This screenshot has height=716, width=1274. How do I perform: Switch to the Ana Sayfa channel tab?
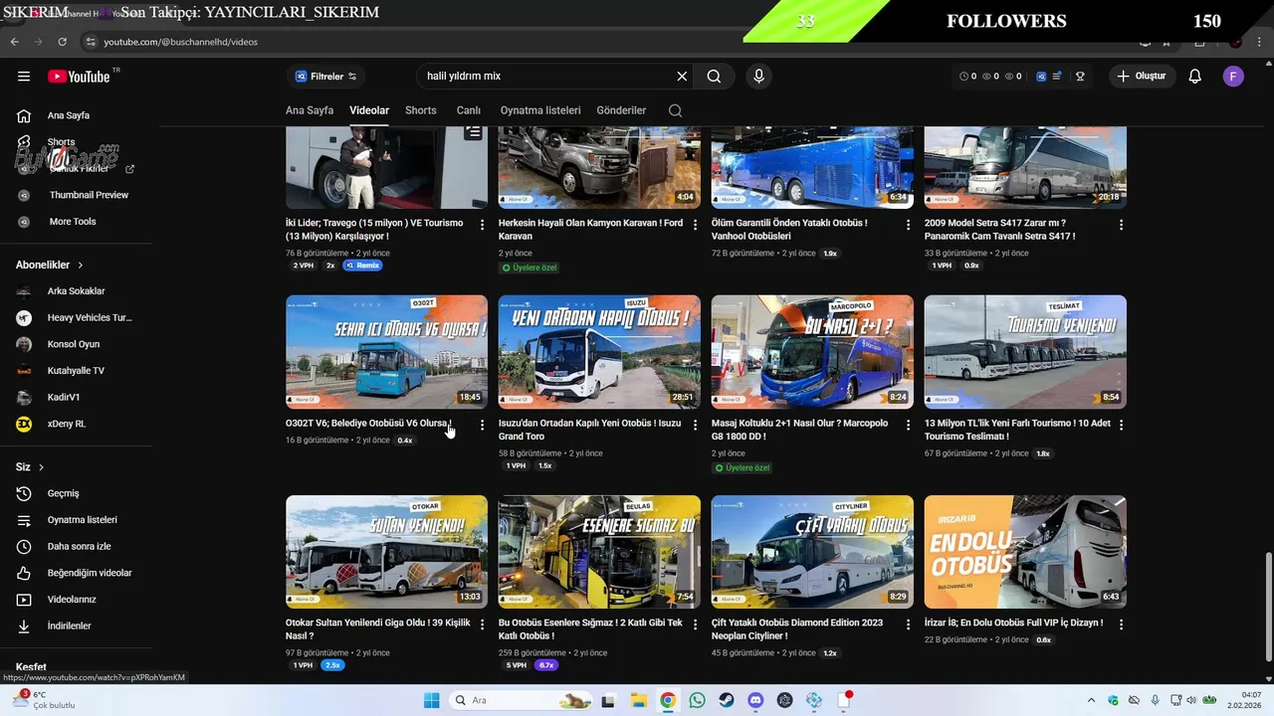(x=310, y=110)
